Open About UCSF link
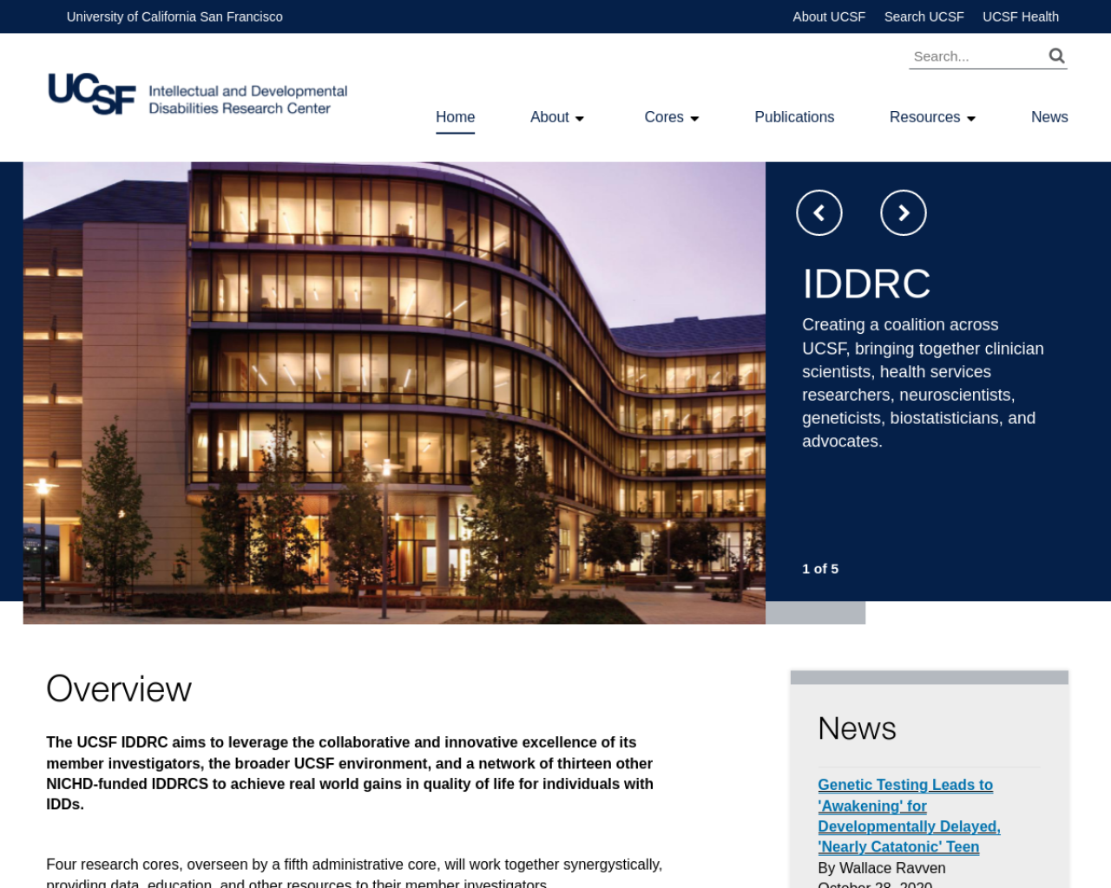 (829, 16)
